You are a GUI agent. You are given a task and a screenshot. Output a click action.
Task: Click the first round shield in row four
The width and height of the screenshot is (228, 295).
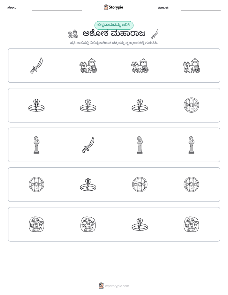[x=36, y=185]
